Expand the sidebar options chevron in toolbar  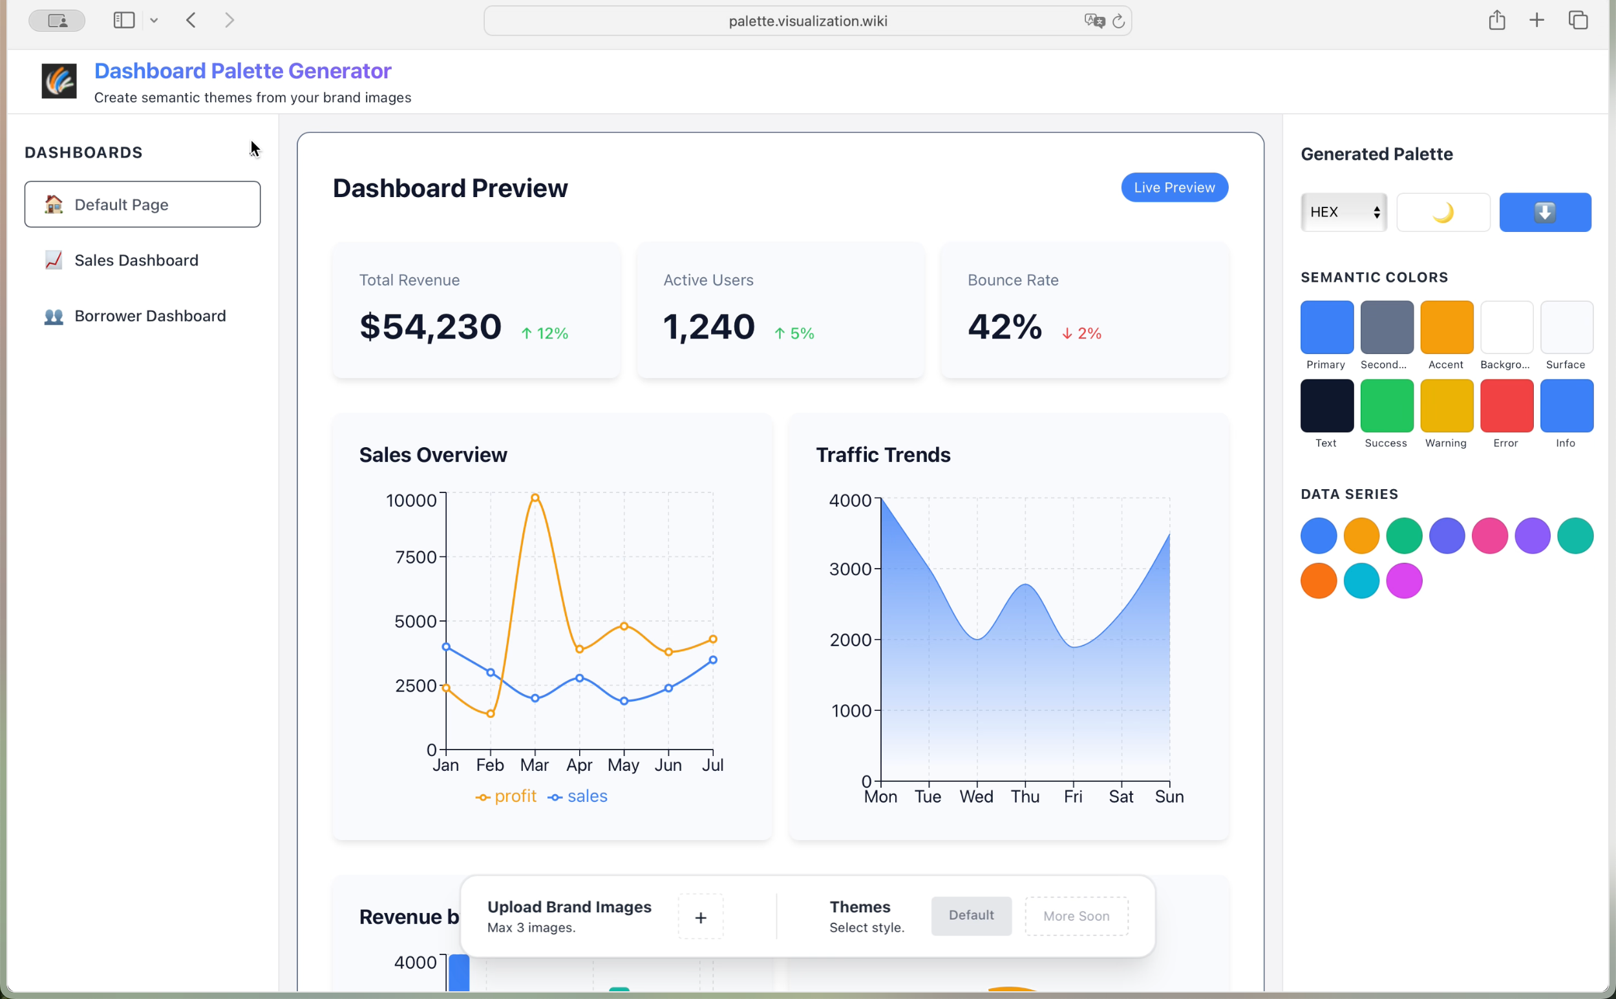154,21
